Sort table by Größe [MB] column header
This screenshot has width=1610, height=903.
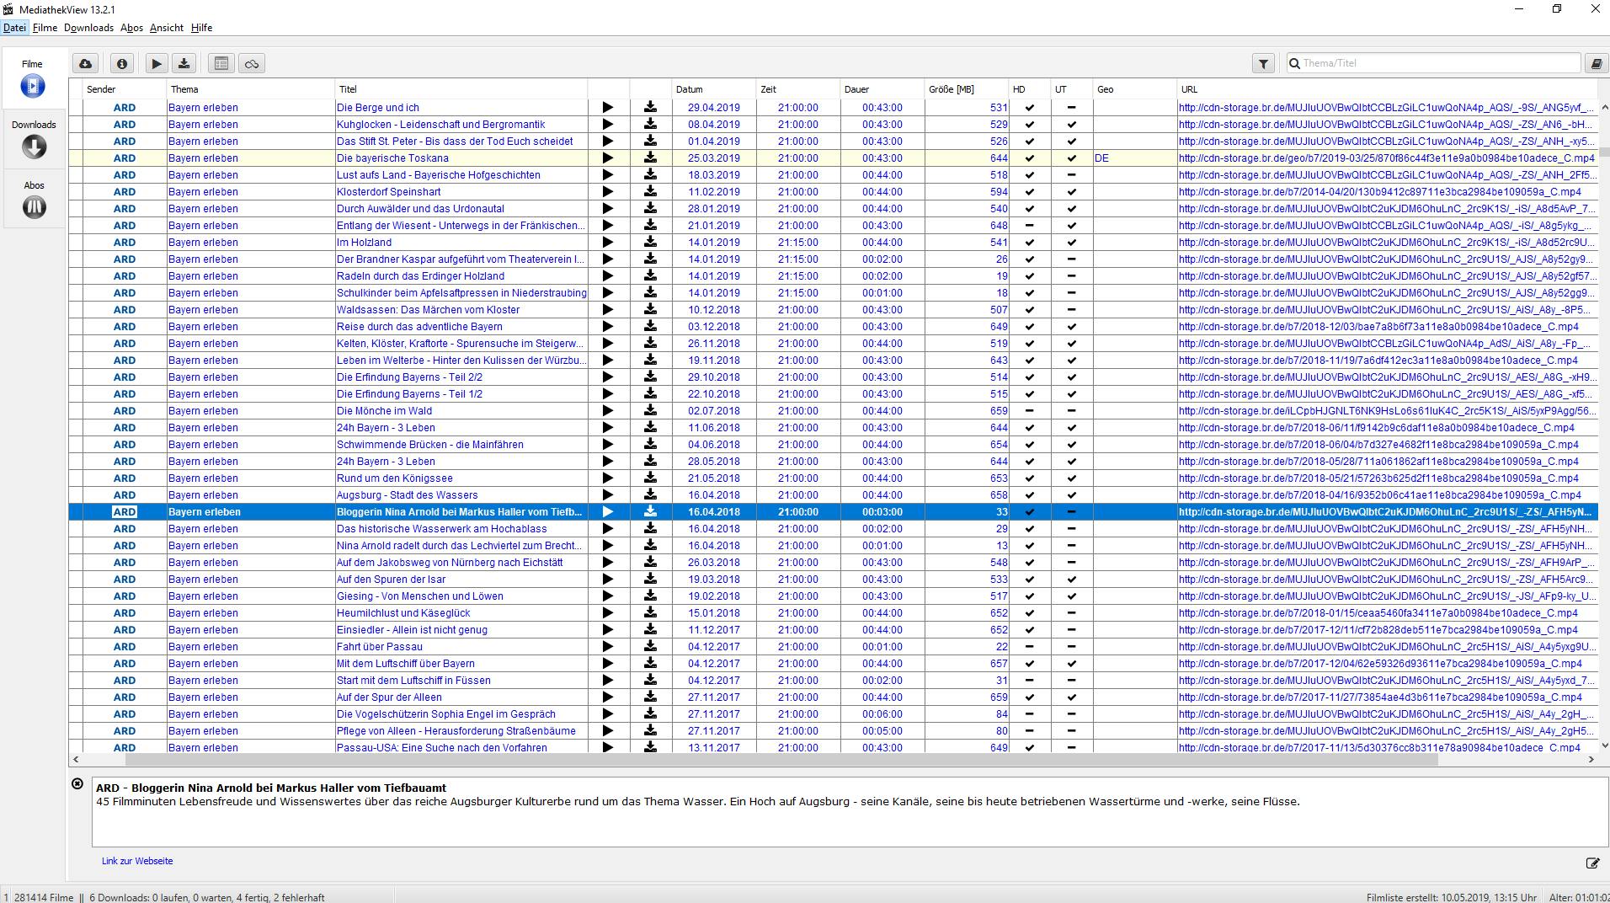[967, 89]
